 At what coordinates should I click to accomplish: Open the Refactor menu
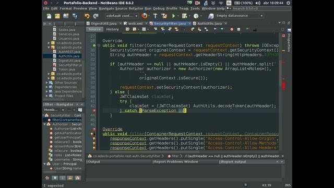click(136, 8)
